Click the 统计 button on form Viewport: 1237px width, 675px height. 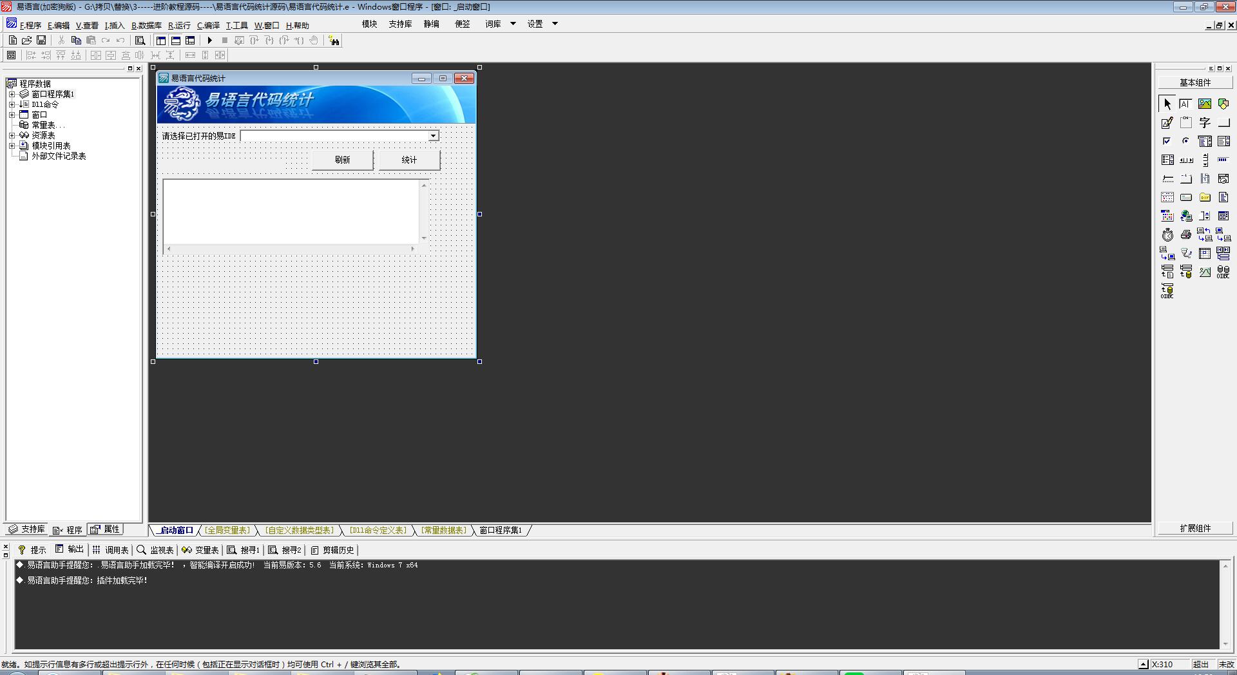(409, 160)
